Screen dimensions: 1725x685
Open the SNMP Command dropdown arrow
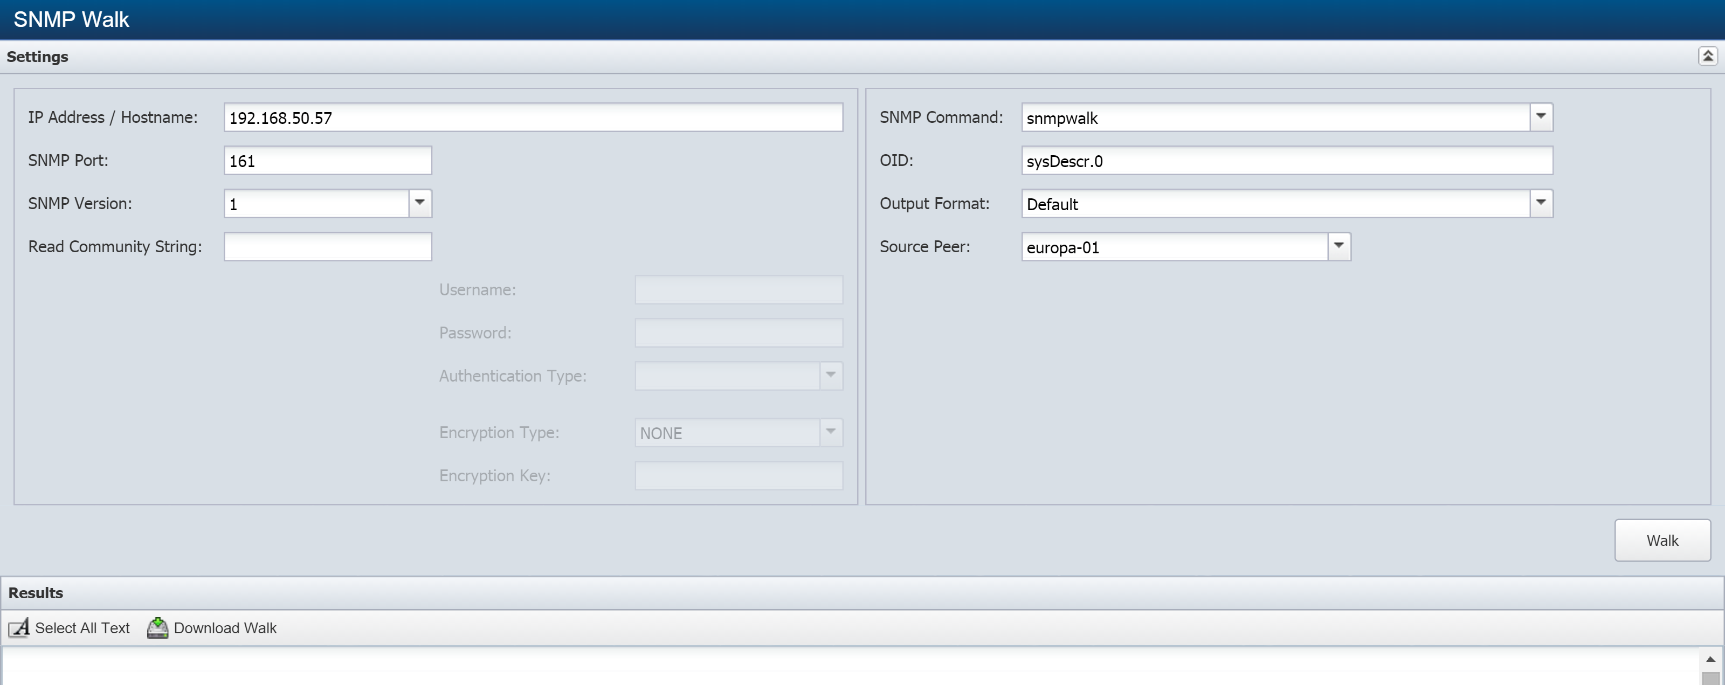(x=1541, y=117)
